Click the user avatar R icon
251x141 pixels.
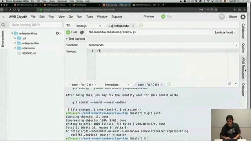point(222,16)
